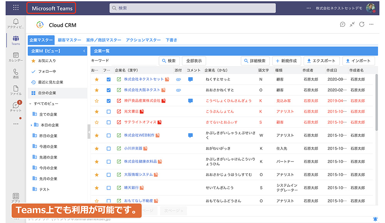Click notification bell icon at bottom right

point(375,219)
